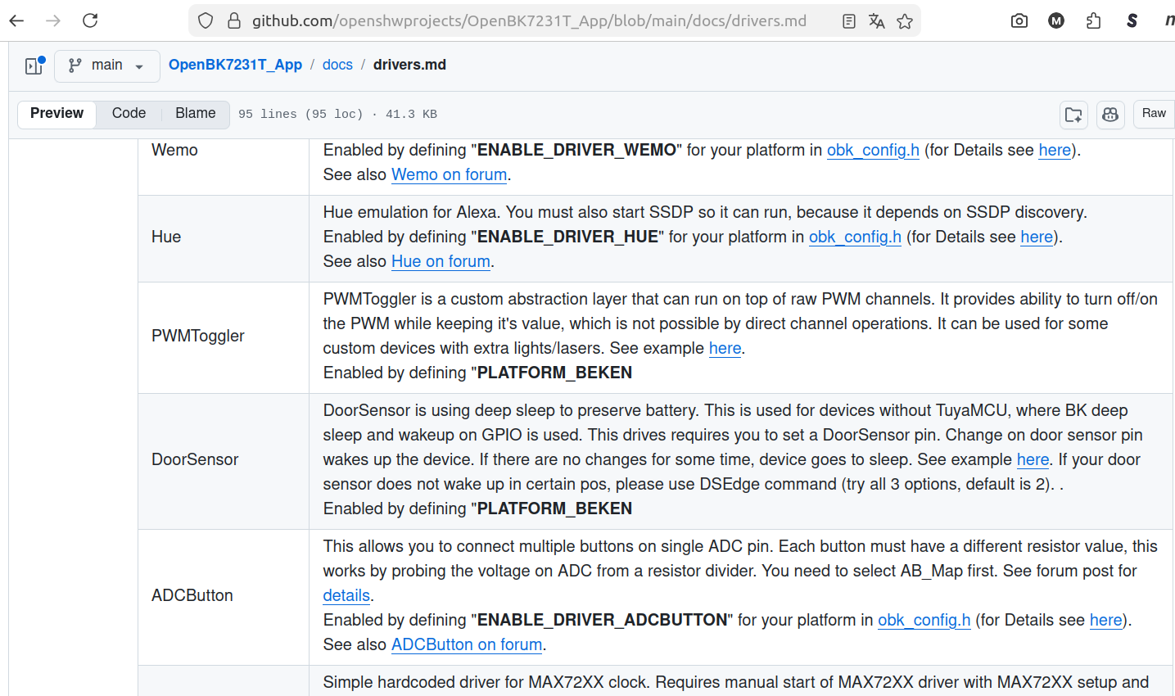Viewport: 1175px width, 696px height.
Task: Toggle reader view in the address bar
Action: pyautogui.click(x=849, y=21)
